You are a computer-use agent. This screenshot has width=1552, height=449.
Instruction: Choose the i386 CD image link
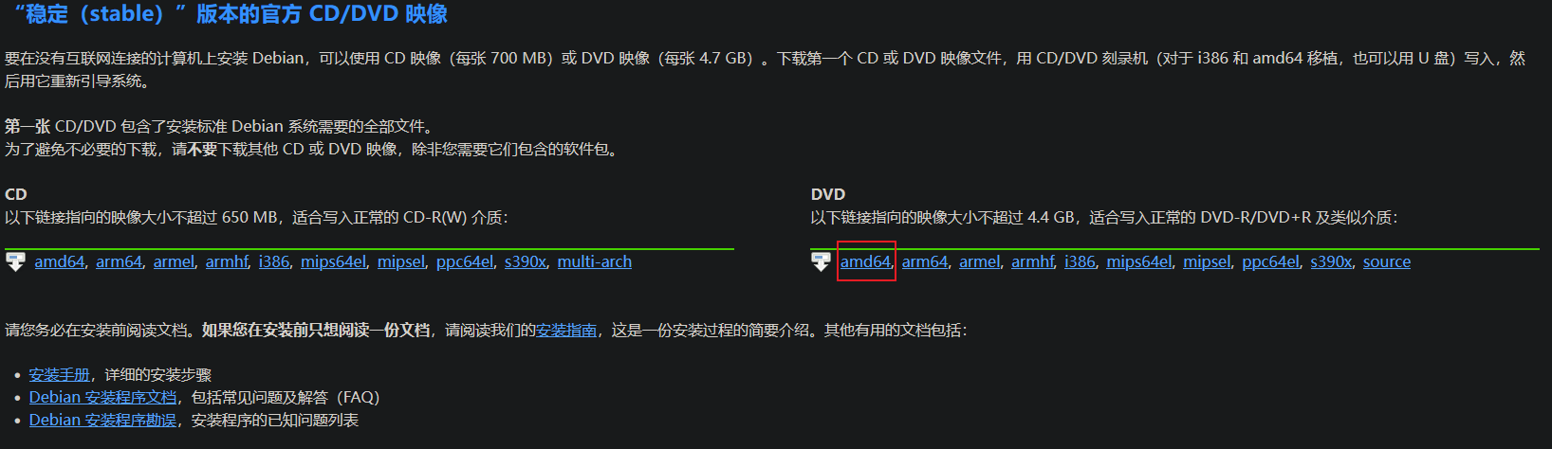pos(274,262)
